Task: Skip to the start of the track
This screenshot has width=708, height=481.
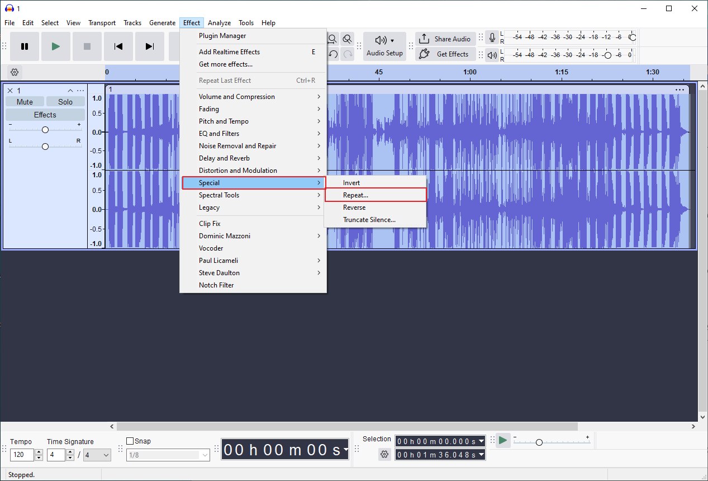Action: [x=118, y=46]
